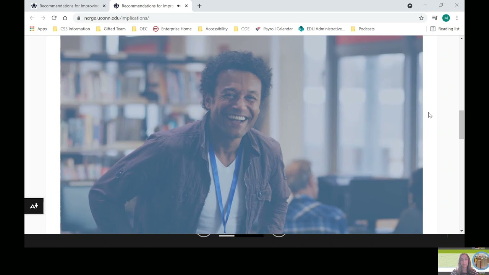Click the page scrollbar up arrow
The image size is (489, 275).
coord(461,39)
